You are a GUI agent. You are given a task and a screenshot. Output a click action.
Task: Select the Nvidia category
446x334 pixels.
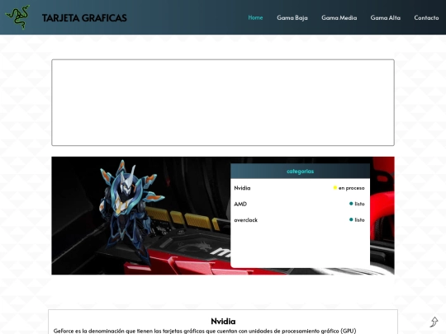coord(242,188)
